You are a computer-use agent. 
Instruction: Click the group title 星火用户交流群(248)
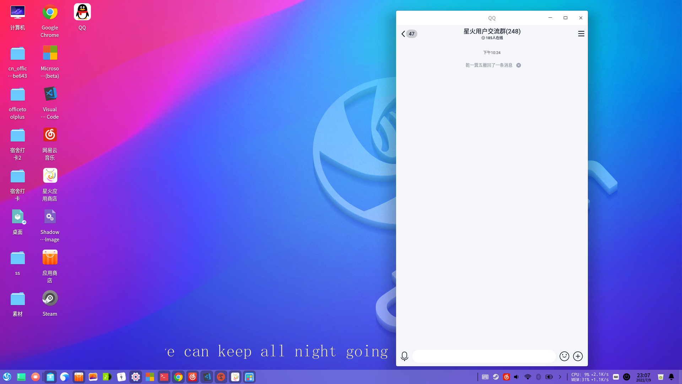(x=492, y=31)
